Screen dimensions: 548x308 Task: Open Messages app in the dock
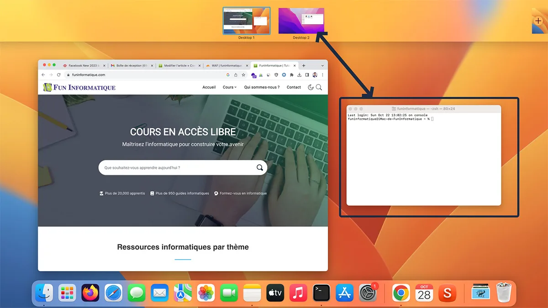pos(137,293)
